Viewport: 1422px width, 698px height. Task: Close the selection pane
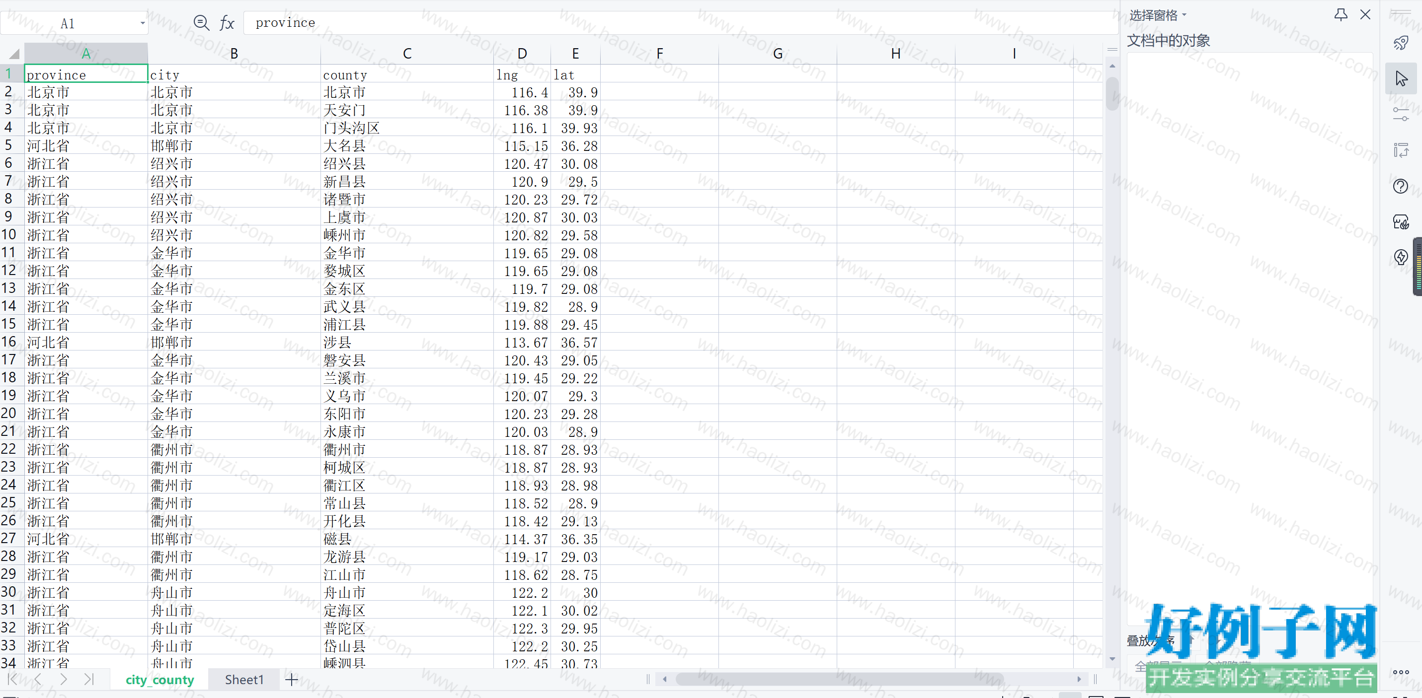[1365, 15]
